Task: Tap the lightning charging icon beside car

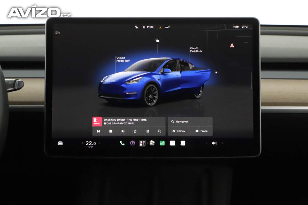Action: 216,72
